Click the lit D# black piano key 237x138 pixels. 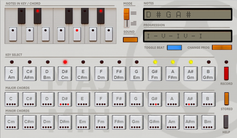(x=38, y=16)
